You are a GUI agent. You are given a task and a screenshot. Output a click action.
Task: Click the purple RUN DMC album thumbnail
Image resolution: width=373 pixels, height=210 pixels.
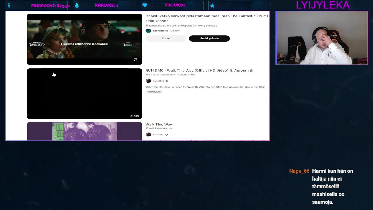point(85,131)
